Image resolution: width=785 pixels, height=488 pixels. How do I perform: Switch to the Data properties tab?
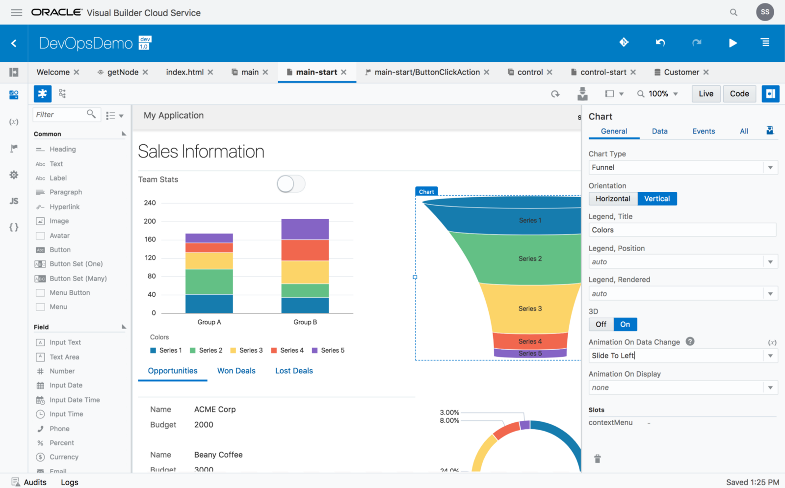click(659, 131)
